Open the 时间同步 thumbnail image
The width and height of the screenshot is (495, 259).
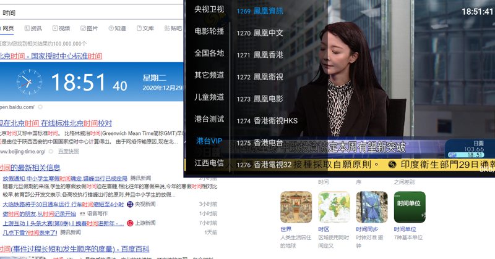(371, 207)
